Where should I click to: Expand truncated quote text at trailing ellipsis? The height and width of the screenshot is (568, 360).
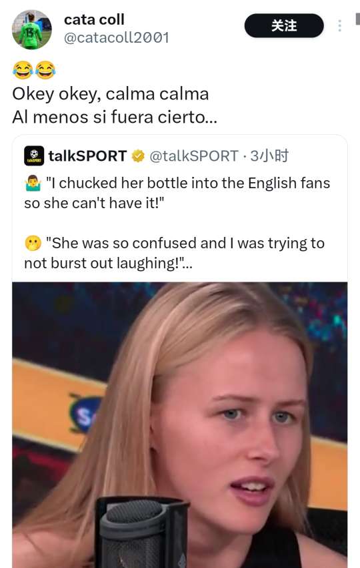(x=187, y=264)
